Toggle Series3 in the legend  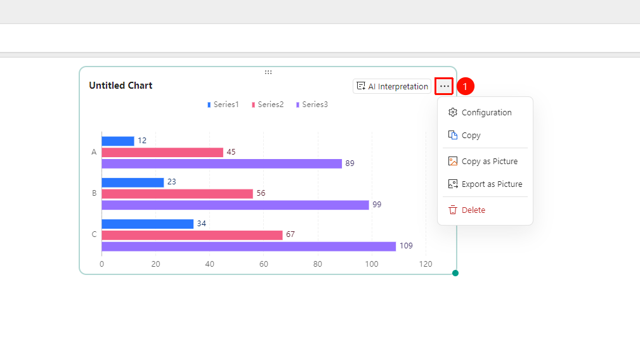(x=312, y=105)
